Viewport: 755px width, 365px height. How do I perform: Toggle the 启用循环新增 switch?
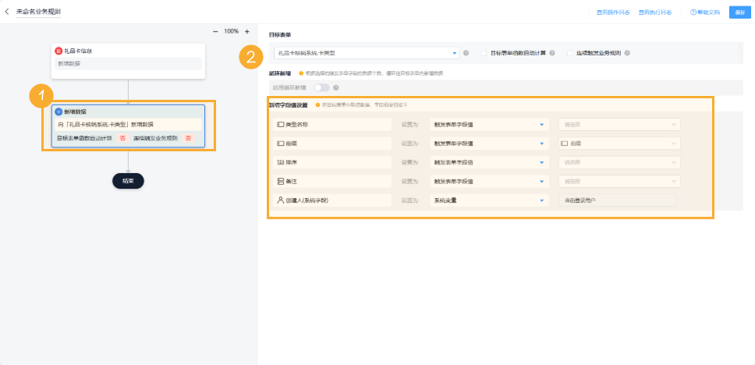(321, 87)
